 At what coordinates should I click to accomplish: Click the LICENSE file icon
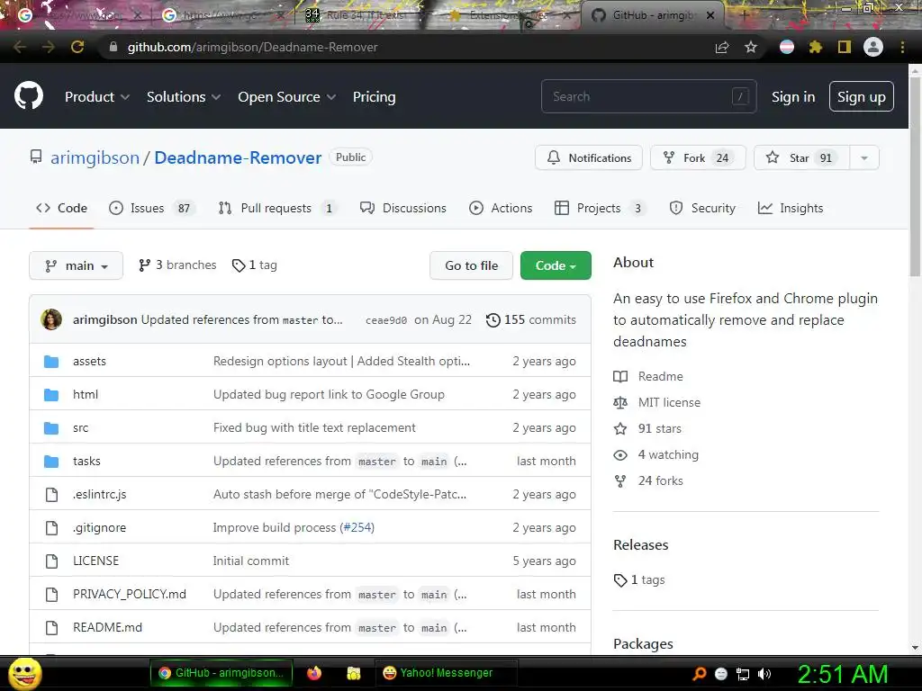pyautogui.click(x=51, y=561)
